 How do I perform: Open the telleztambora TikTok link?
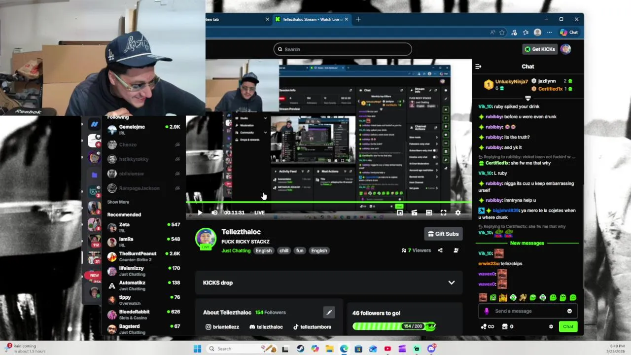[x=312, y=327]
